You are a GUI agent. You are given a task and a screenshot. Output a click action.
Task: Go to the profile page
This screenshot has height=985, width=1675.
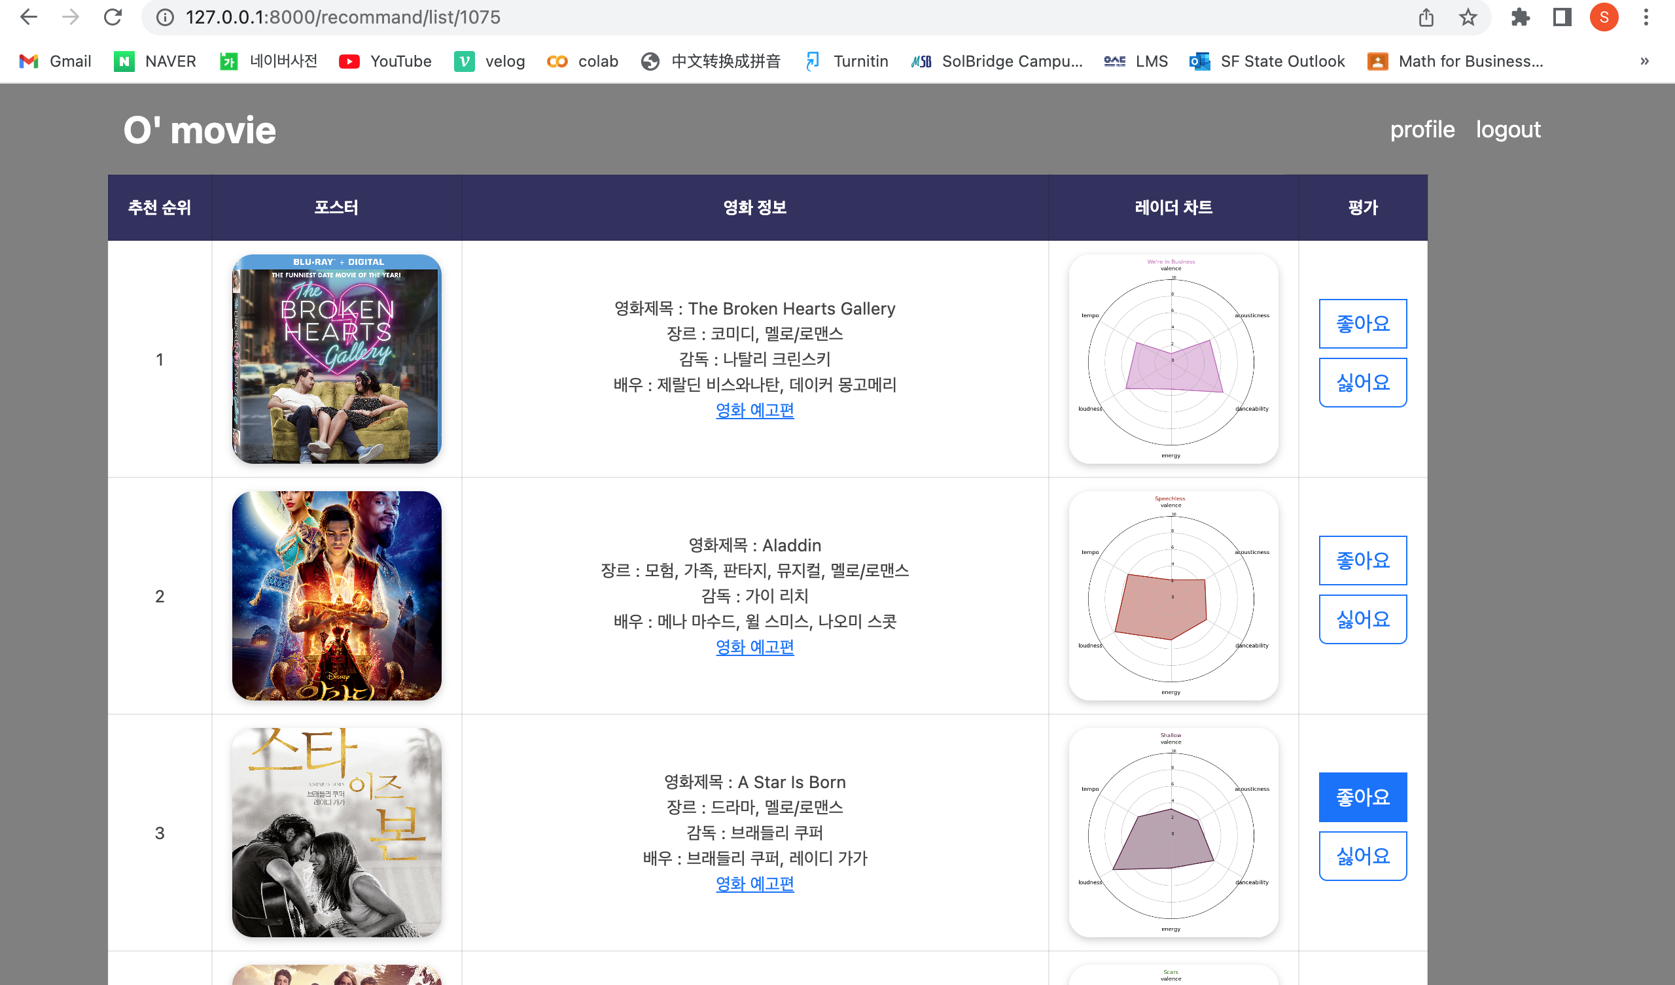point(1422,130)
